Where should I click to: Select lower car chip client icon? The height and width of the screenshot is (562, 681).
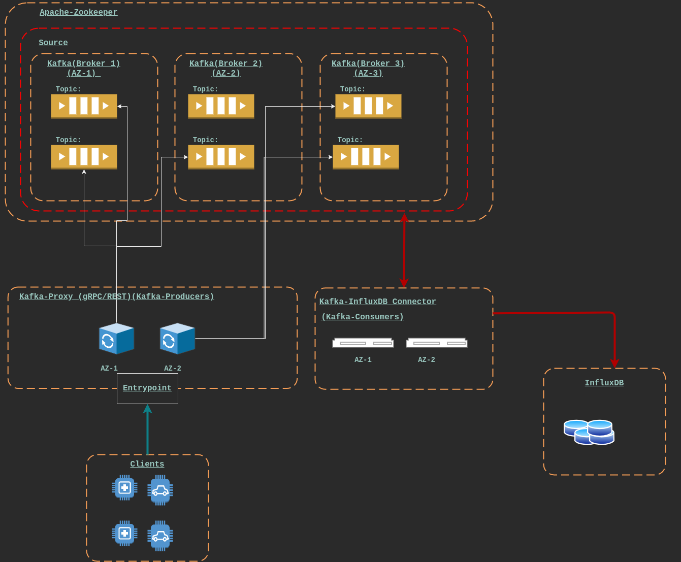(160, 536)
